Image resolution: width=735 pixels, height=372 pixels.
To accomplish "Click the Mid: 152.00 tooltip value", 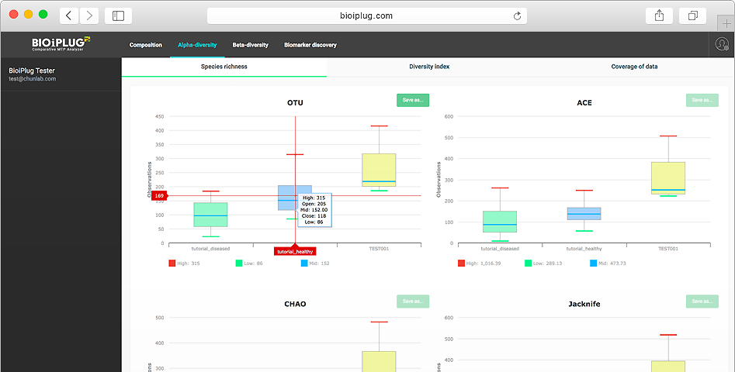I will click(x=315, y=210).
